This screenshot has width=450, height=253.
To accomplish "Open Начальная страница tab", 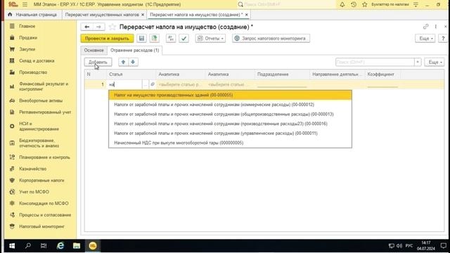I will (33, 15).
